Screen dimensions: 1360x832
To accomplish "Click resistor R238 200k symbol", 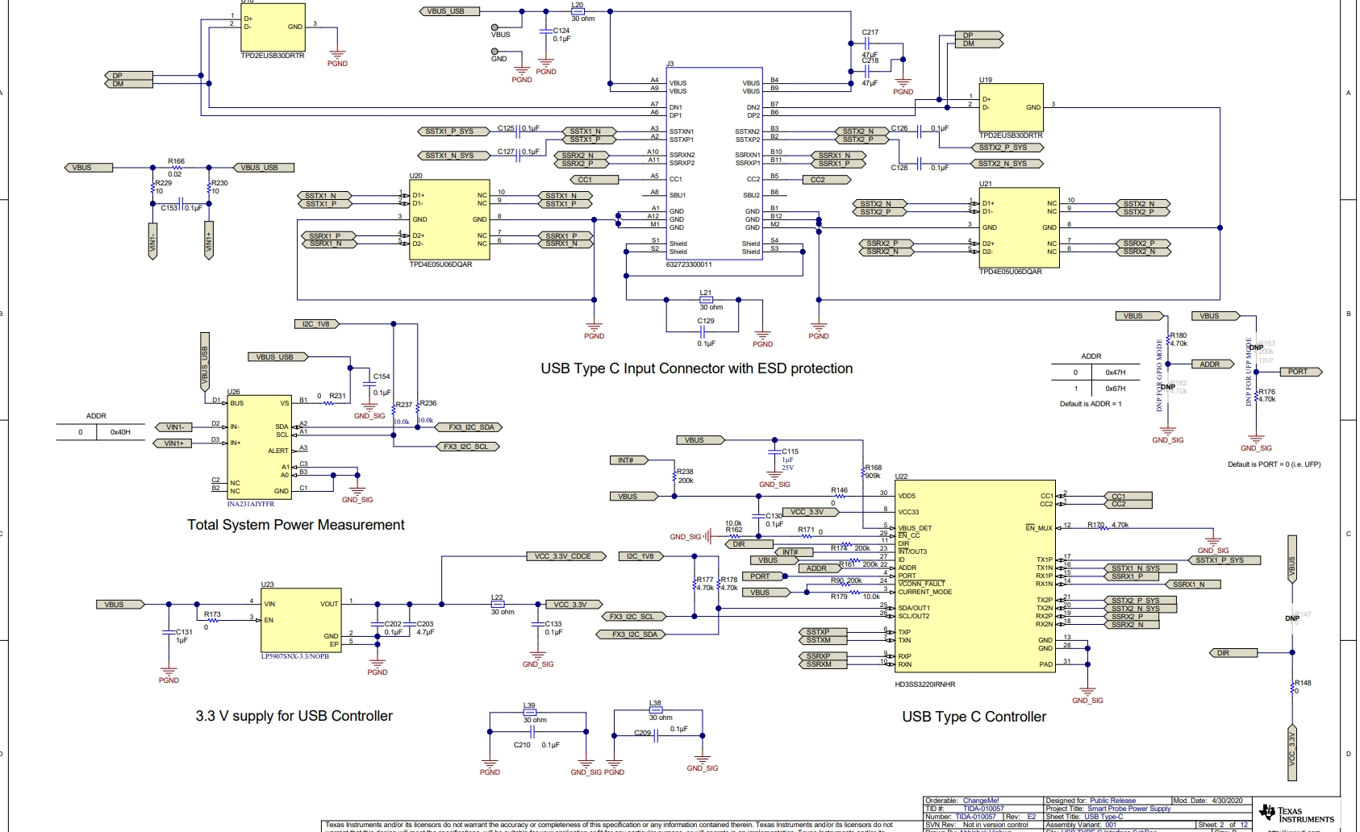I will pos(674,476).
